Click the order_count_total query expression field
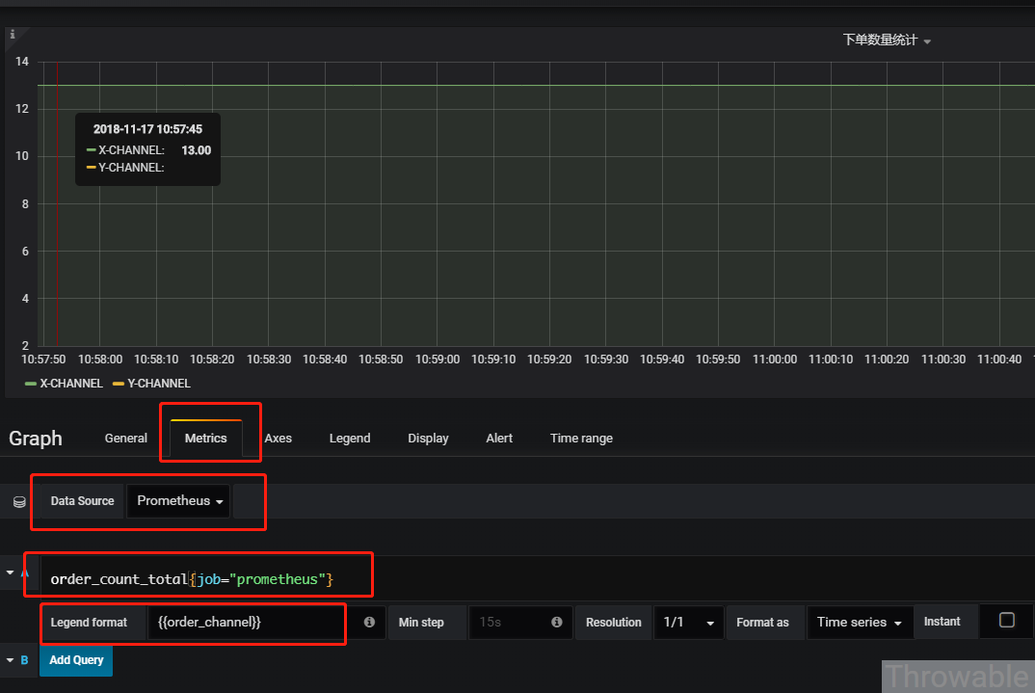Viewport: 1035px width, 693px height. point(204,579)
